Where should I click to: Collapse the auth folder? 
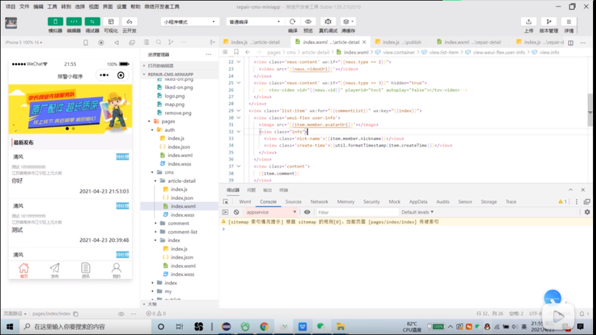click(x=152, y=130)
